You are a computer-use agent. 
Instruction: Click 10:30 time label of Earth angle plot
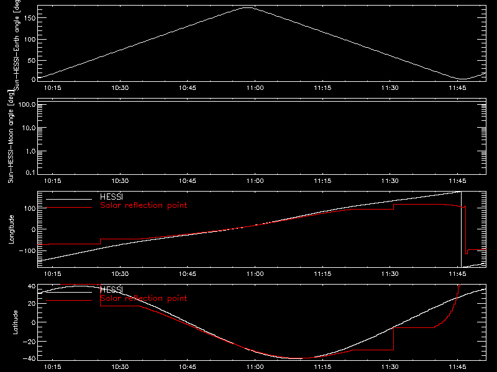[x=120, y=88]
